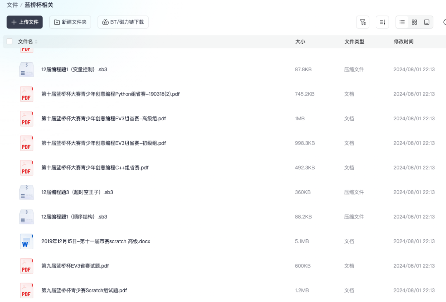Click size value 600KB
Screen dimensions: 446x302
tap(303, 266)
